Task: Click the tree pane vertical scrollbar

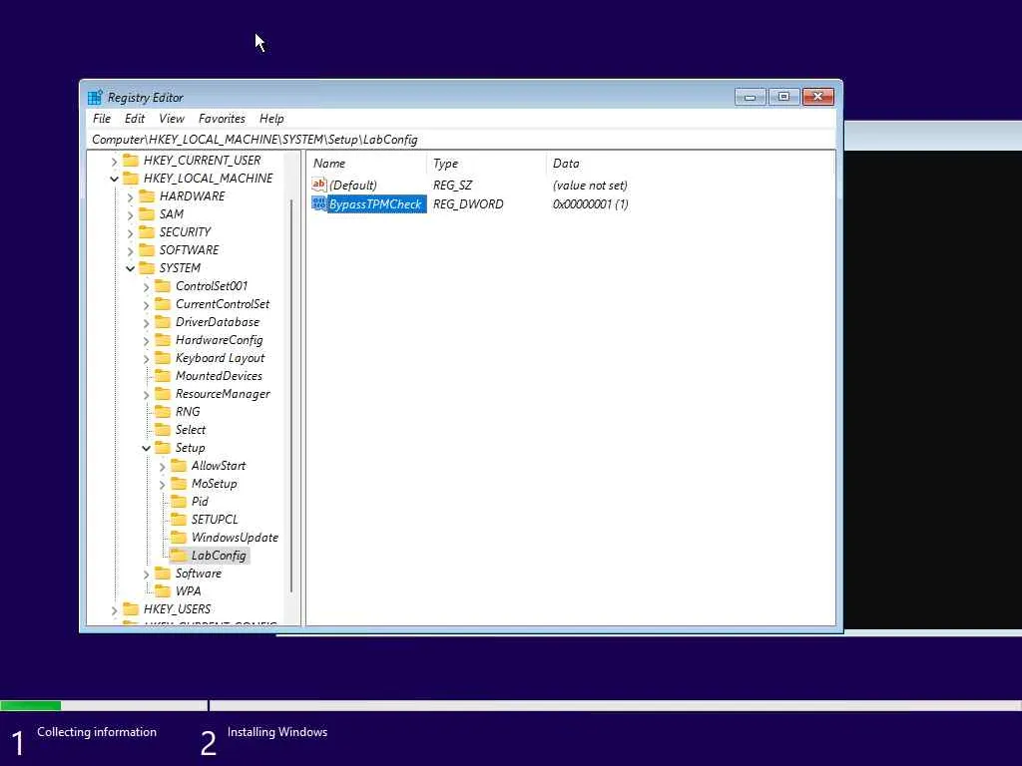Action: [x=291, y=396]
